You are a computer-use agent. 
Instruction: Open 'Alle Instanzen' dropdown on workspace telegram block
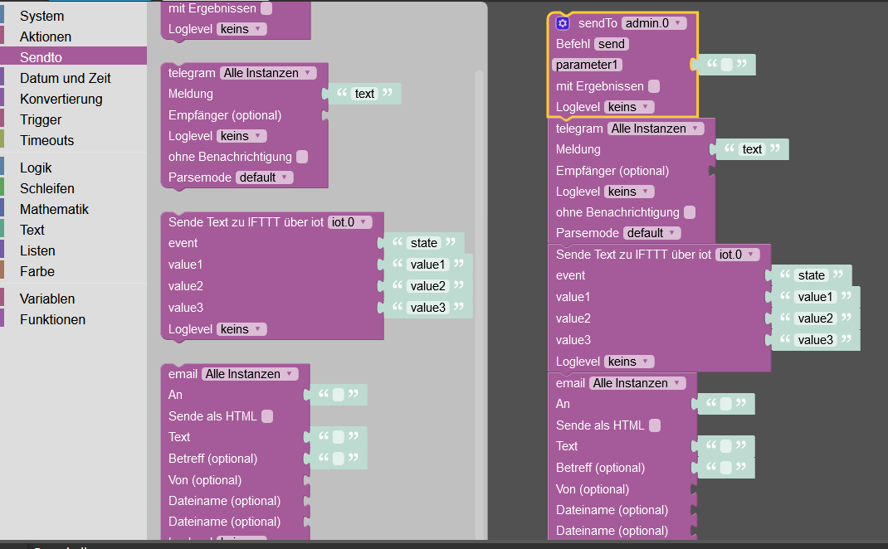click(x=656, y=129)
